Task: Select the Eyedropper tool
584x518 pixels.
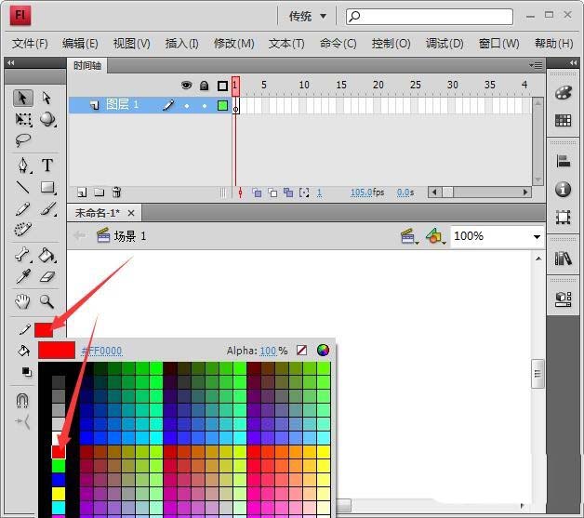Action: 23,277
